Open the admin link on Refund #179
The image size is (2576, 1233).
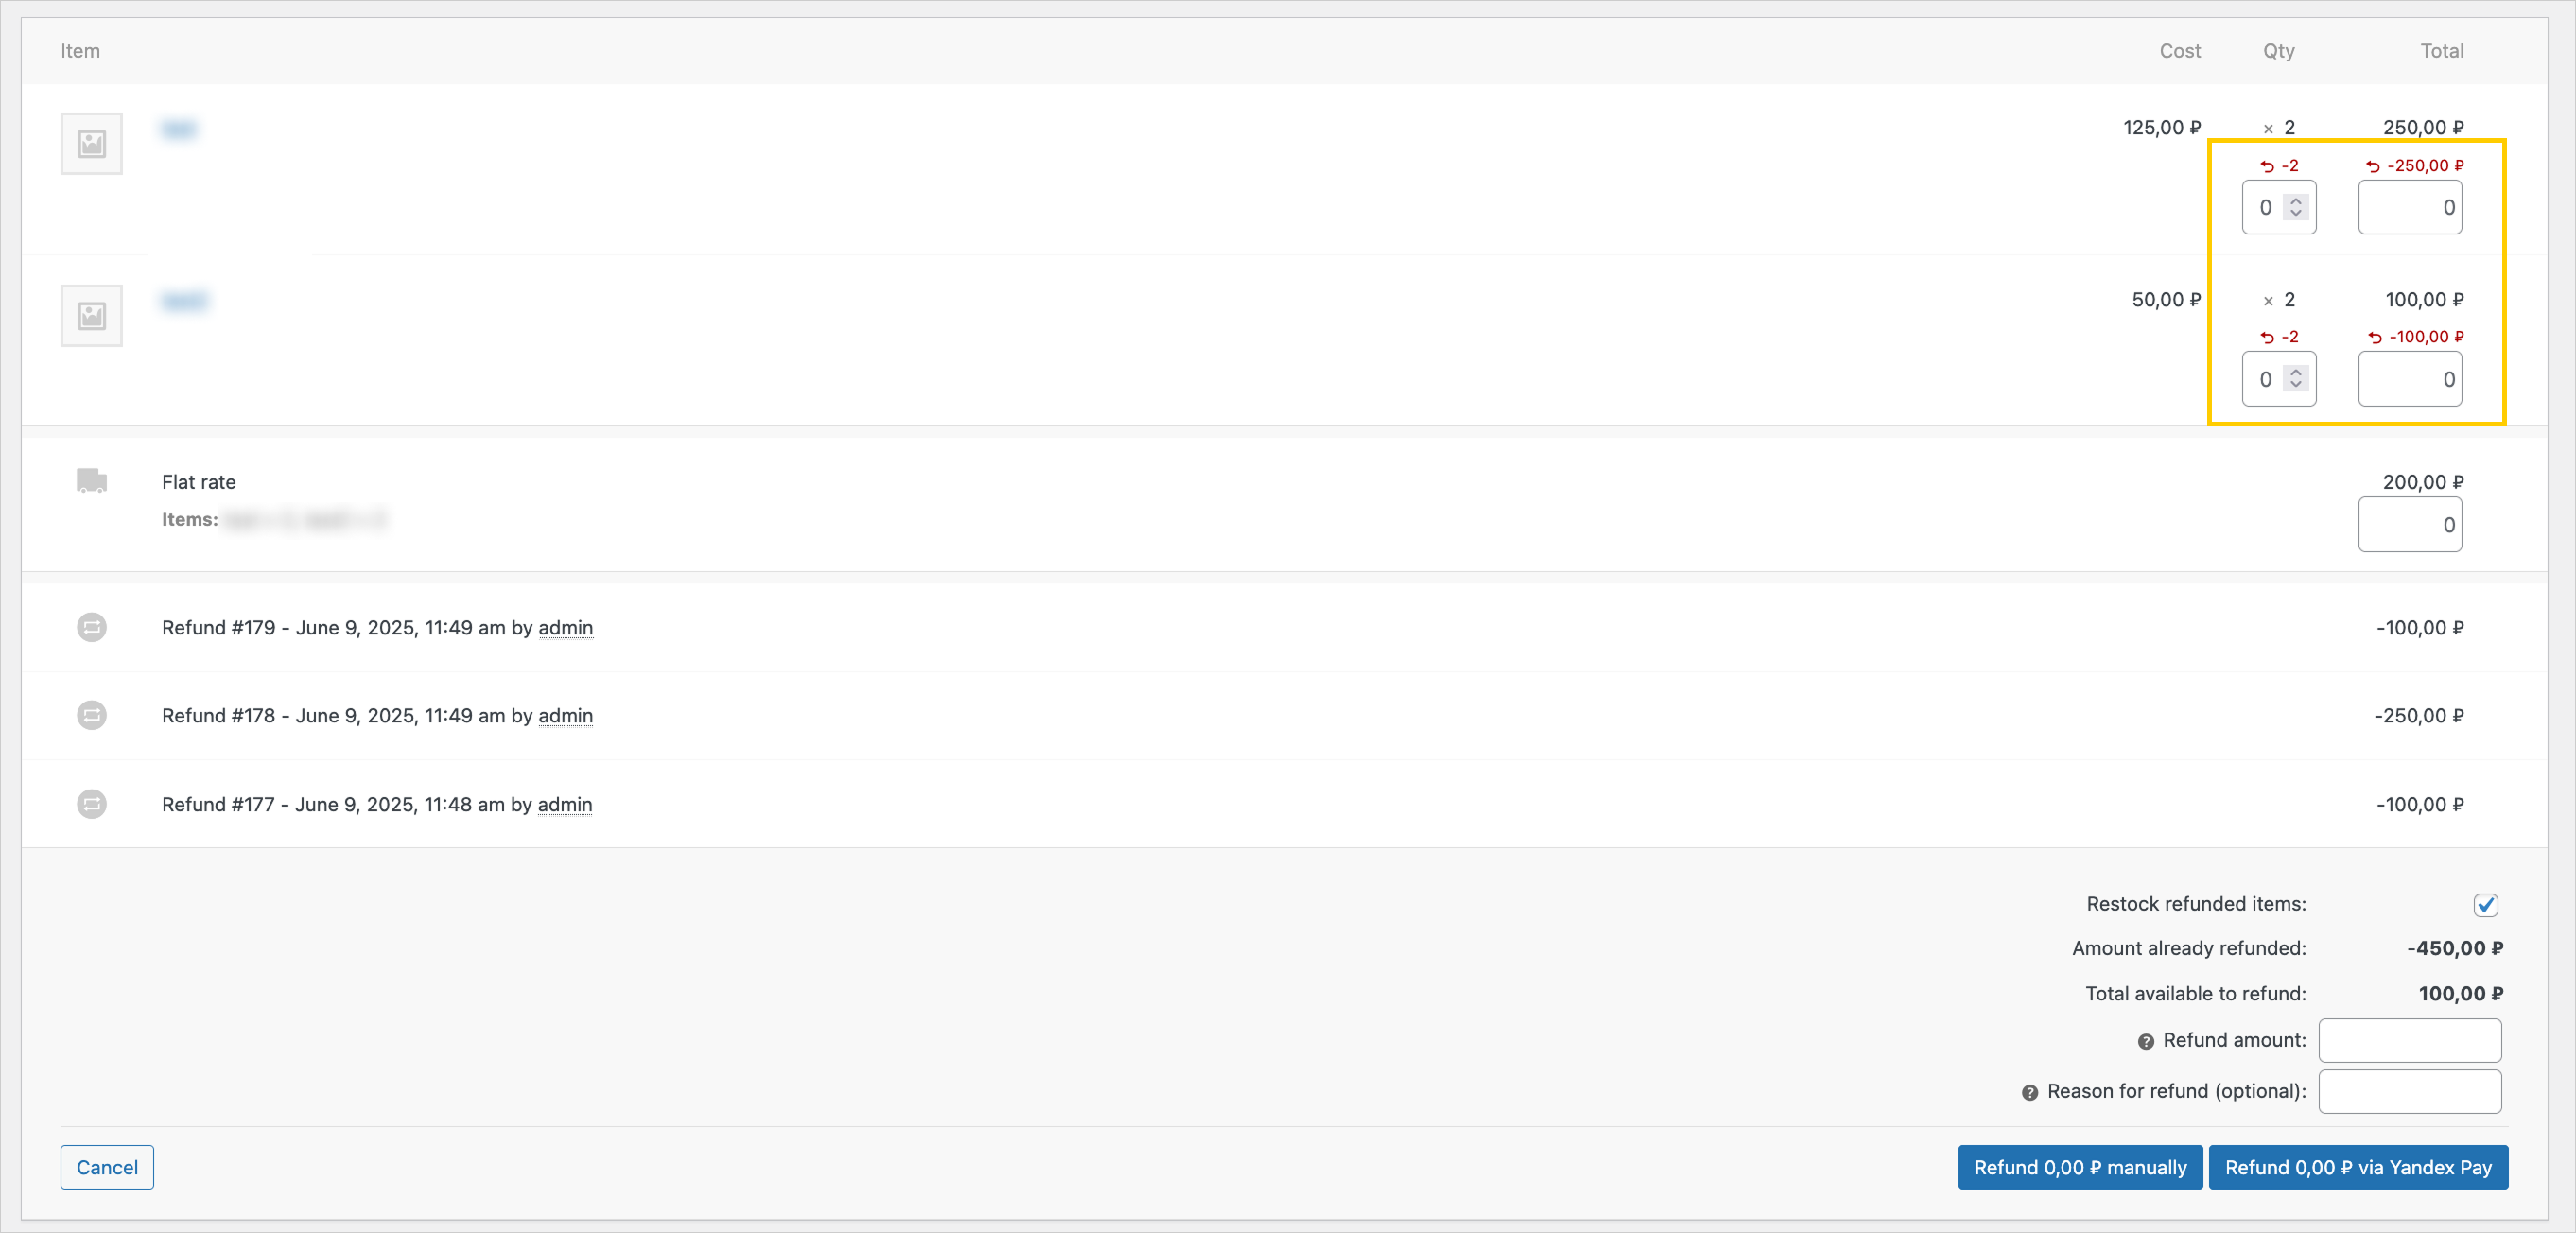(x=565, y=627)
